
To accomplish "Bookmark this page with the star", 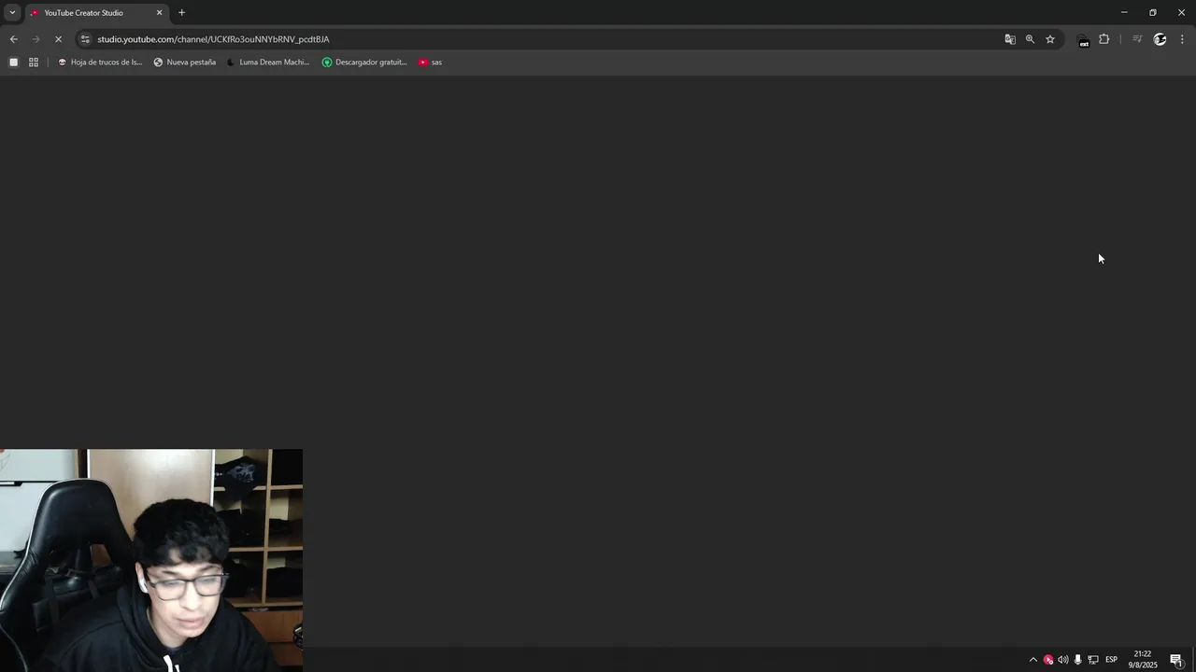I will [x=1050, y=39].
